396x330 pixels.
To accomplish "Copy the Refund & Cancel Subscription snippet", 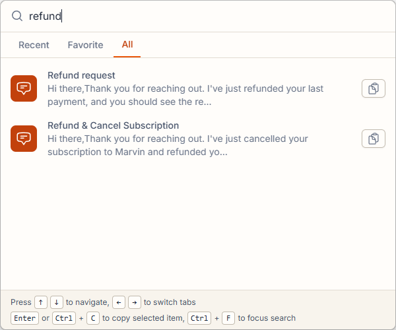I will coord(374,139).
